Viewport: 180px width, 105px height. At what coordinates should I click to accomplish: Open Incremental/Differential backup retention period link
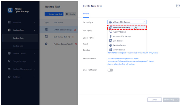tap(130, 61)
